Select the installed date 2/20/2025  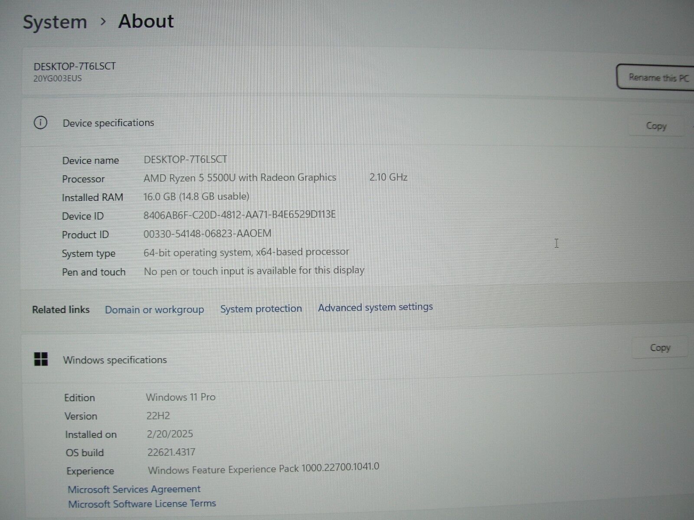(x=170, y=434)
